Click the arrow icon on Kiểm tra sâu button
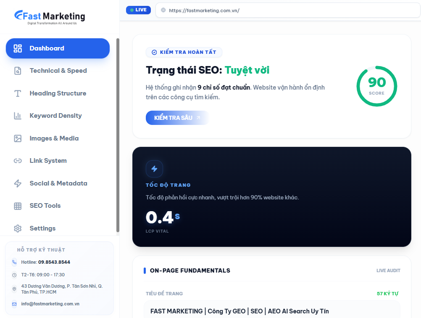421x318 pixels. coord(198,118)
